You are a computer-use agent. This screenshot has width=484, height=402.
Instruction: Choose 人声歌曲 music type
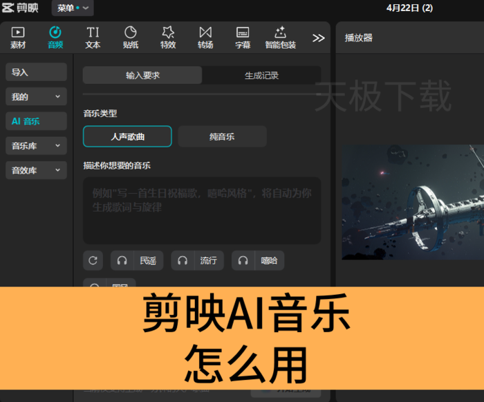(x=127, y=136)
